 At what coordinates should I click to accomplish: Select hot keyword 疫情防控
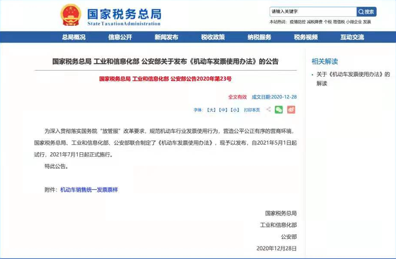(298, 22)
